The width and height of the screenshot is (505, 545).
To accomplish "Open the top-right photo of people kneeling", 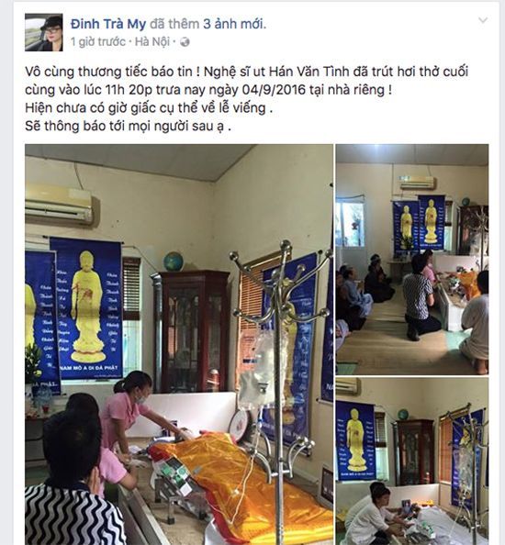I will [411, 260].
